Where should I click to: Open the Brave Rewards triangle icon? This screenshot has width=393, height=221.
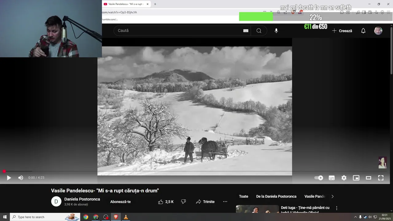[300, 12]
